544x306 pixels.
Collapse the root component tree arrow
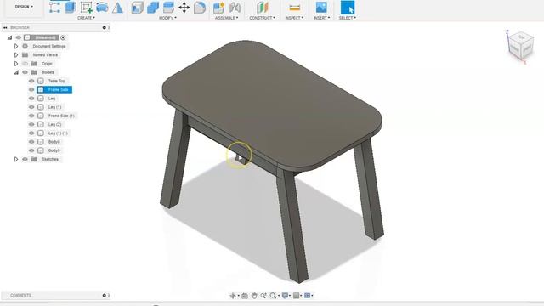pyautogui.click(x=9, y=37)
